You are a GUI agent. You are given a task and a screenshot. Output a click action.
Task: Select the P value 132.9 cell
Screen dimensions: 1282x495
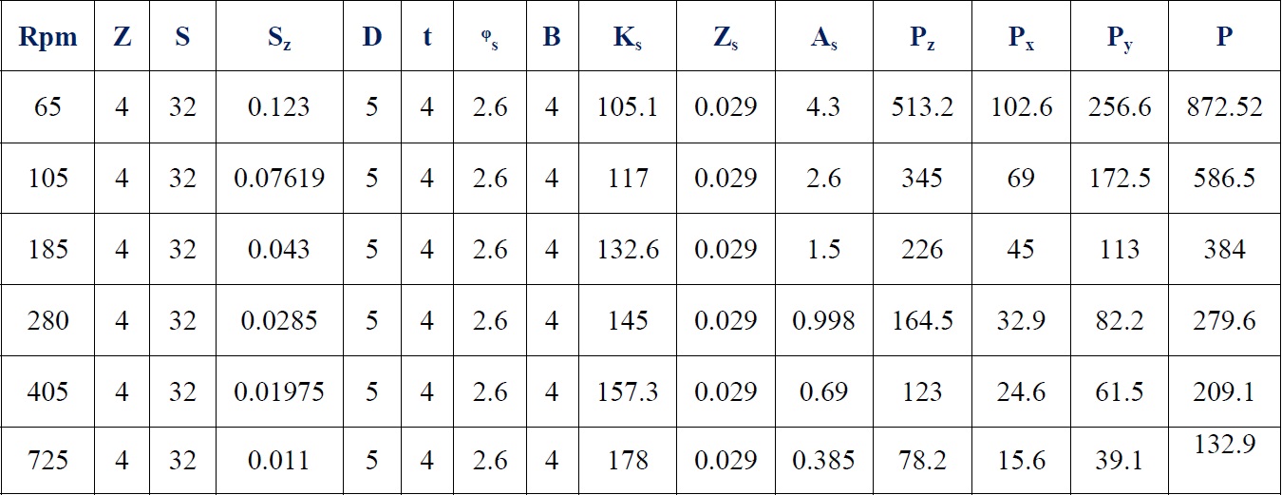pyautogui.click(x=1224, y=460)
